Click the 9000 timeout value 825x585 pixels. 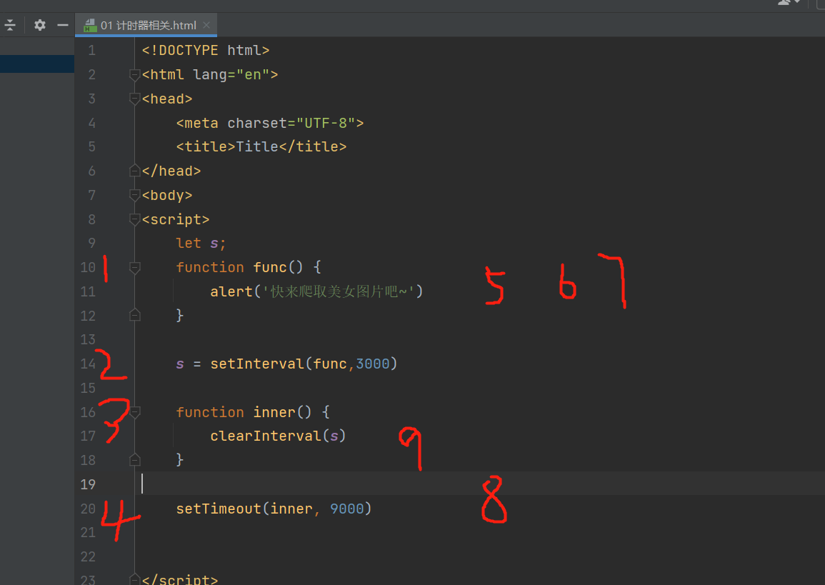point(346,509)
